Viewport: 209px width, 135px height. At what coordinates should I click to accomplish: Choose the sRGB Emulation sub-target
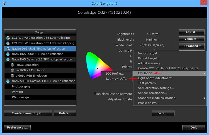(x=40, y=65)
